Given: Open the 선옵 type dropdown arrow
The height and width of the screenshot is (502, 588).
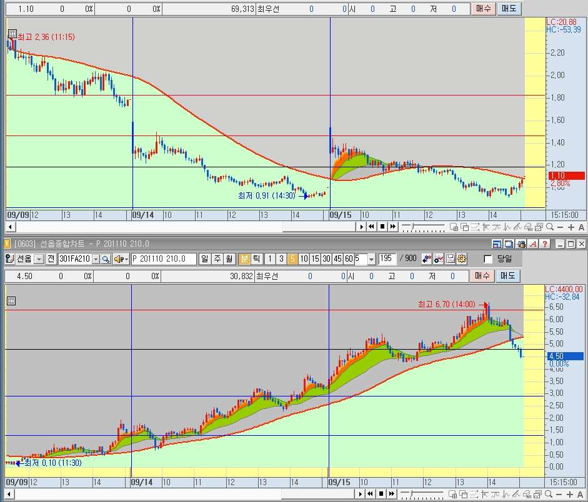Looking at the screenshot, I should tap(39, 259).
